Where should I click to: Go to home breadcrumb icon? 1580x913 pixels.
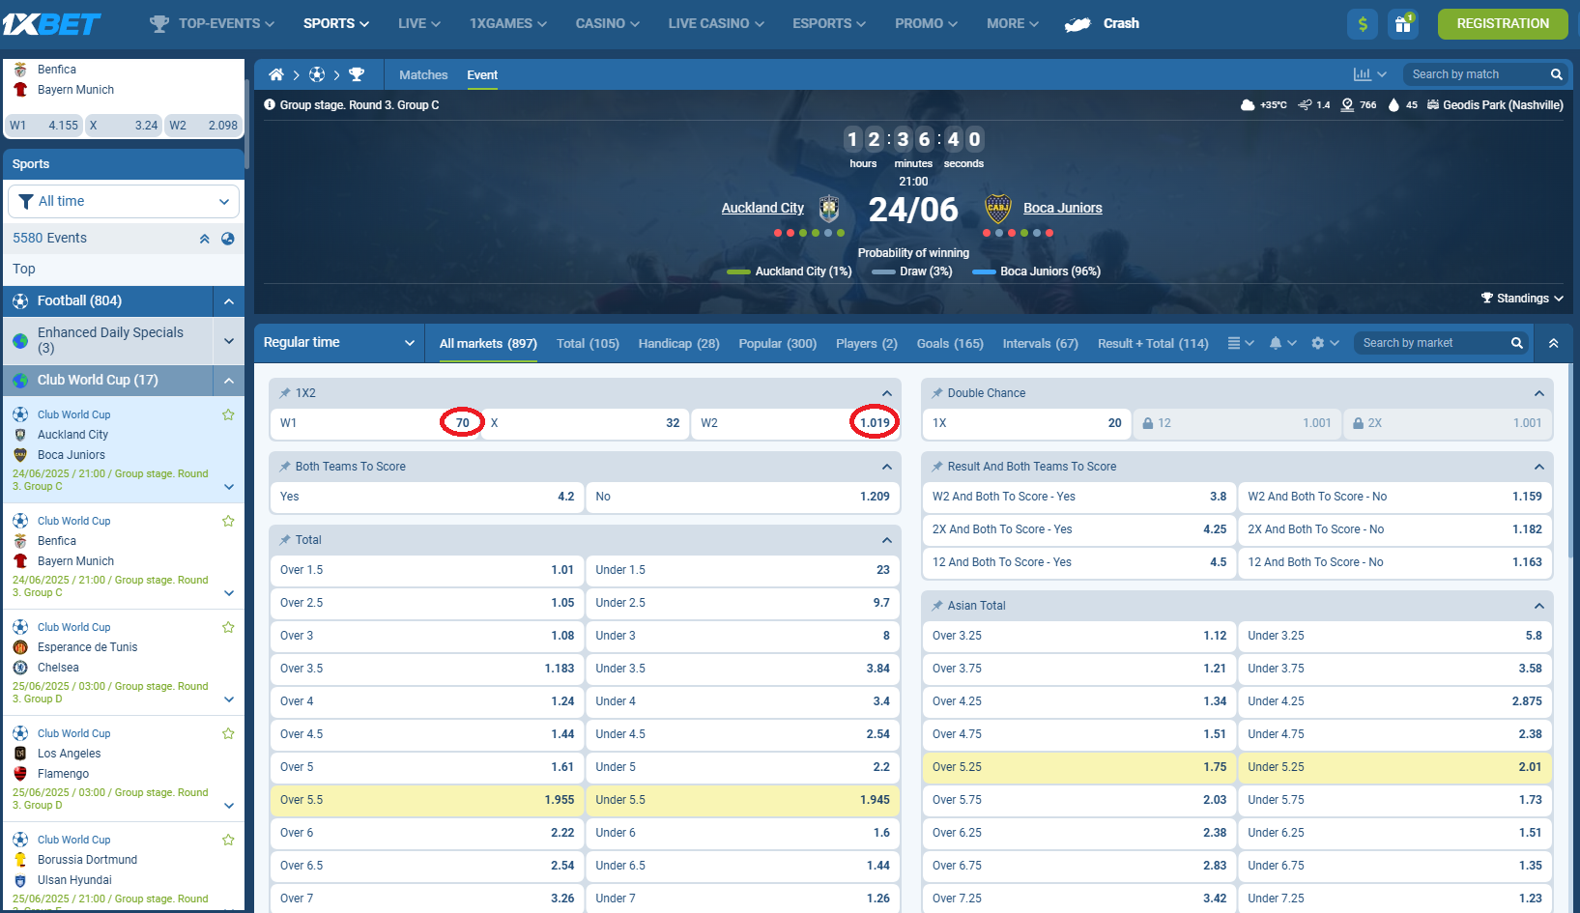(x=276, y=74)
